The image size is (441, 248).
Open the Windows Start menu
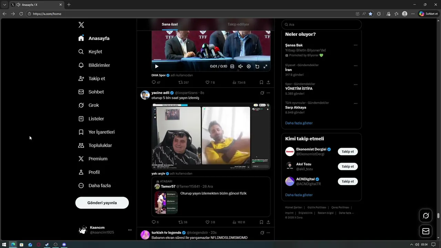4,245
